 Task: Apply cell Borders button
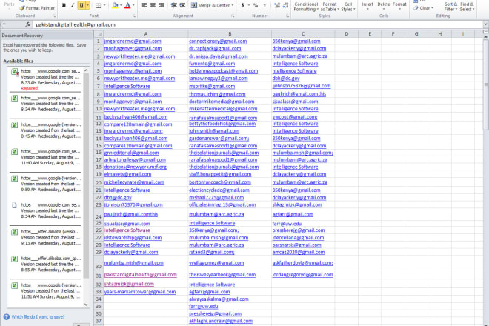coord(98,5)
